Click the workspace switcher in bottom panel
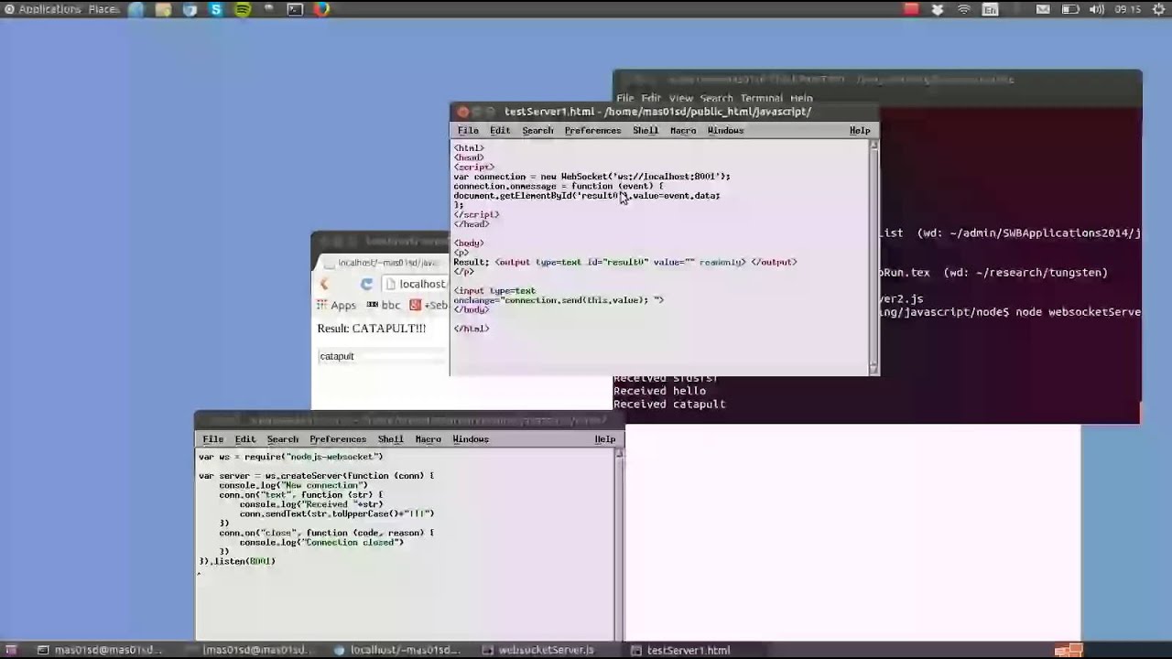This screenshot has width=1172, height=659. pos(1069,650)
